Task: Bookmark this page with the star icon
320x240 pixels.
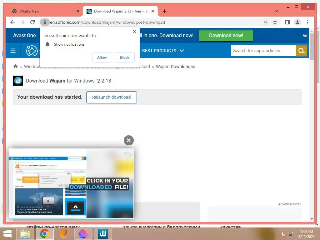Action: (x=275, y=22)
